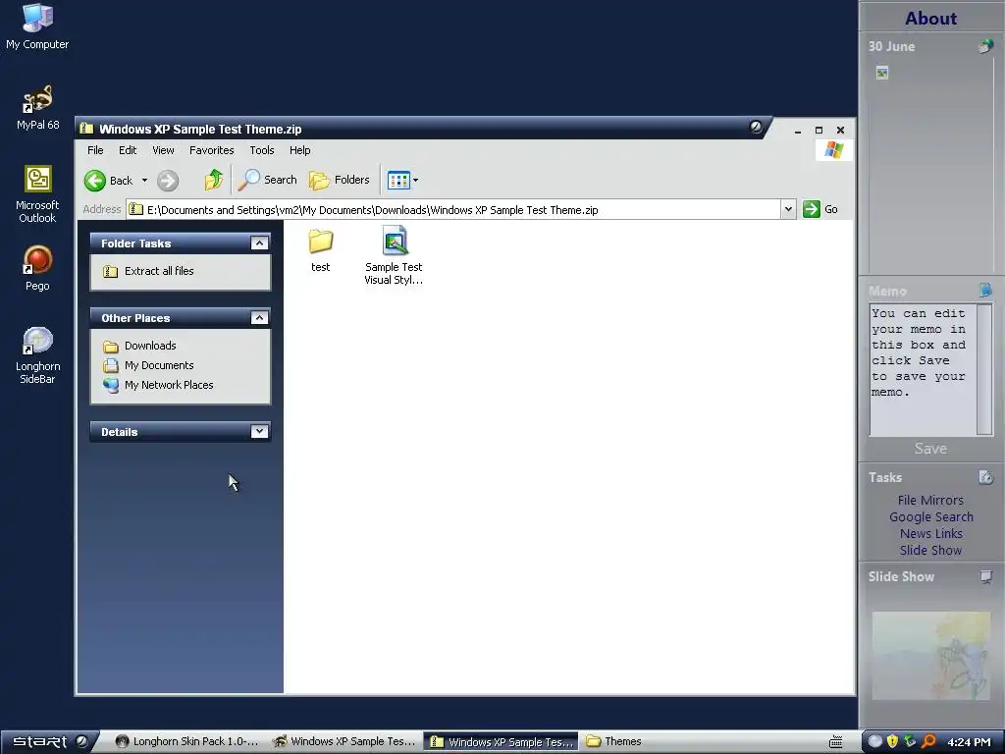1005x754 pixels.
Task: Click the round icon in window title bar
Action: (756, 128)
